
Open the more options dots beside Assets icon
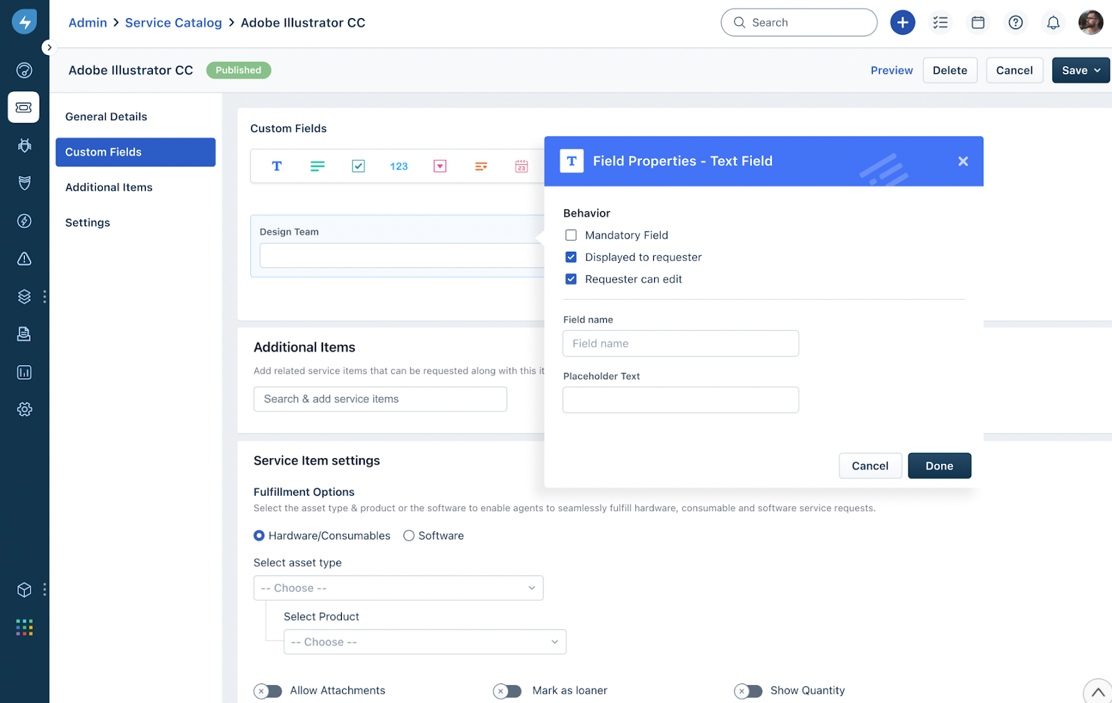pyautogui.click(x=45, y=296)
